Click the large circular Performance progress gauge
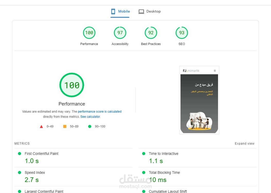Screen dimensions: 271x193 (71, 85)
